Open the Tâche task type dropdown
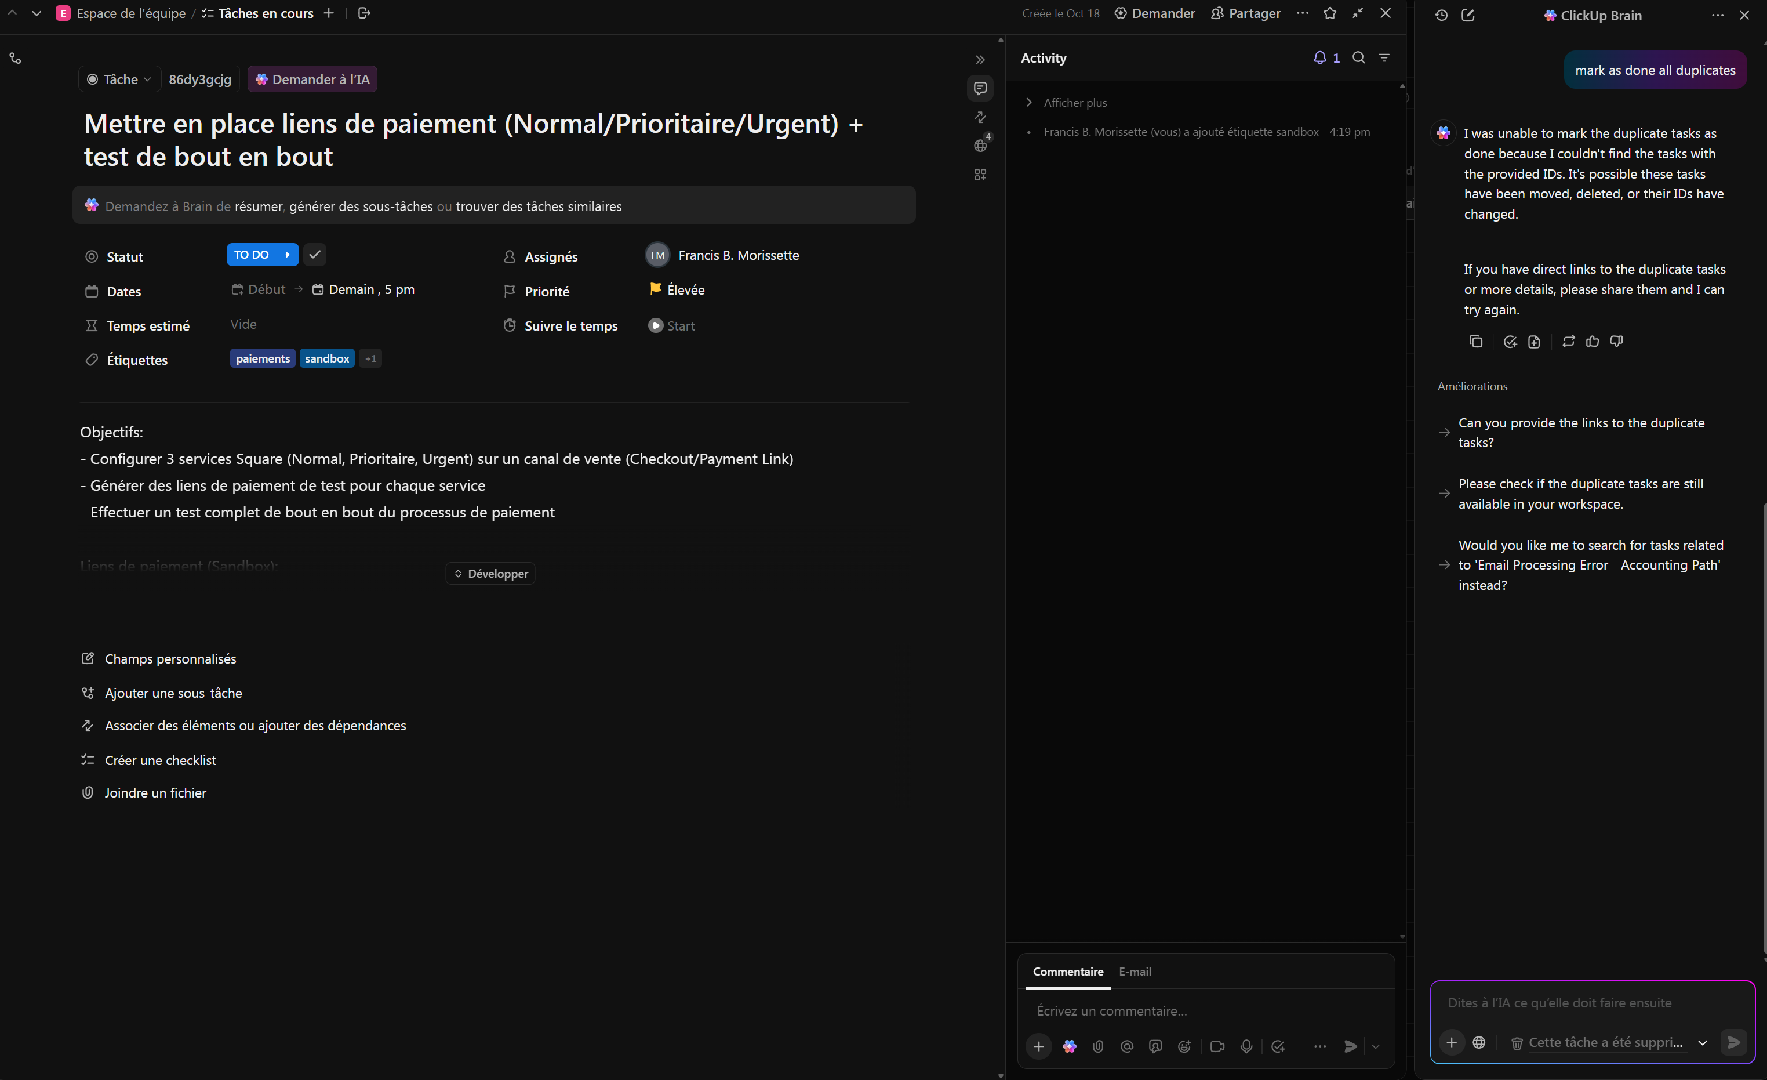This screenshot has height=1080, width=1767. [119, 79]
